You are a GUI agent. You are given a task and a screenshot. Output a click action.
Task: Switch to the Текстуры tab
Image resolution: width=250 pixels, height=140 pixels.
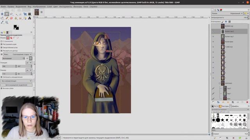pyautogui.click(x=224, y=106)
